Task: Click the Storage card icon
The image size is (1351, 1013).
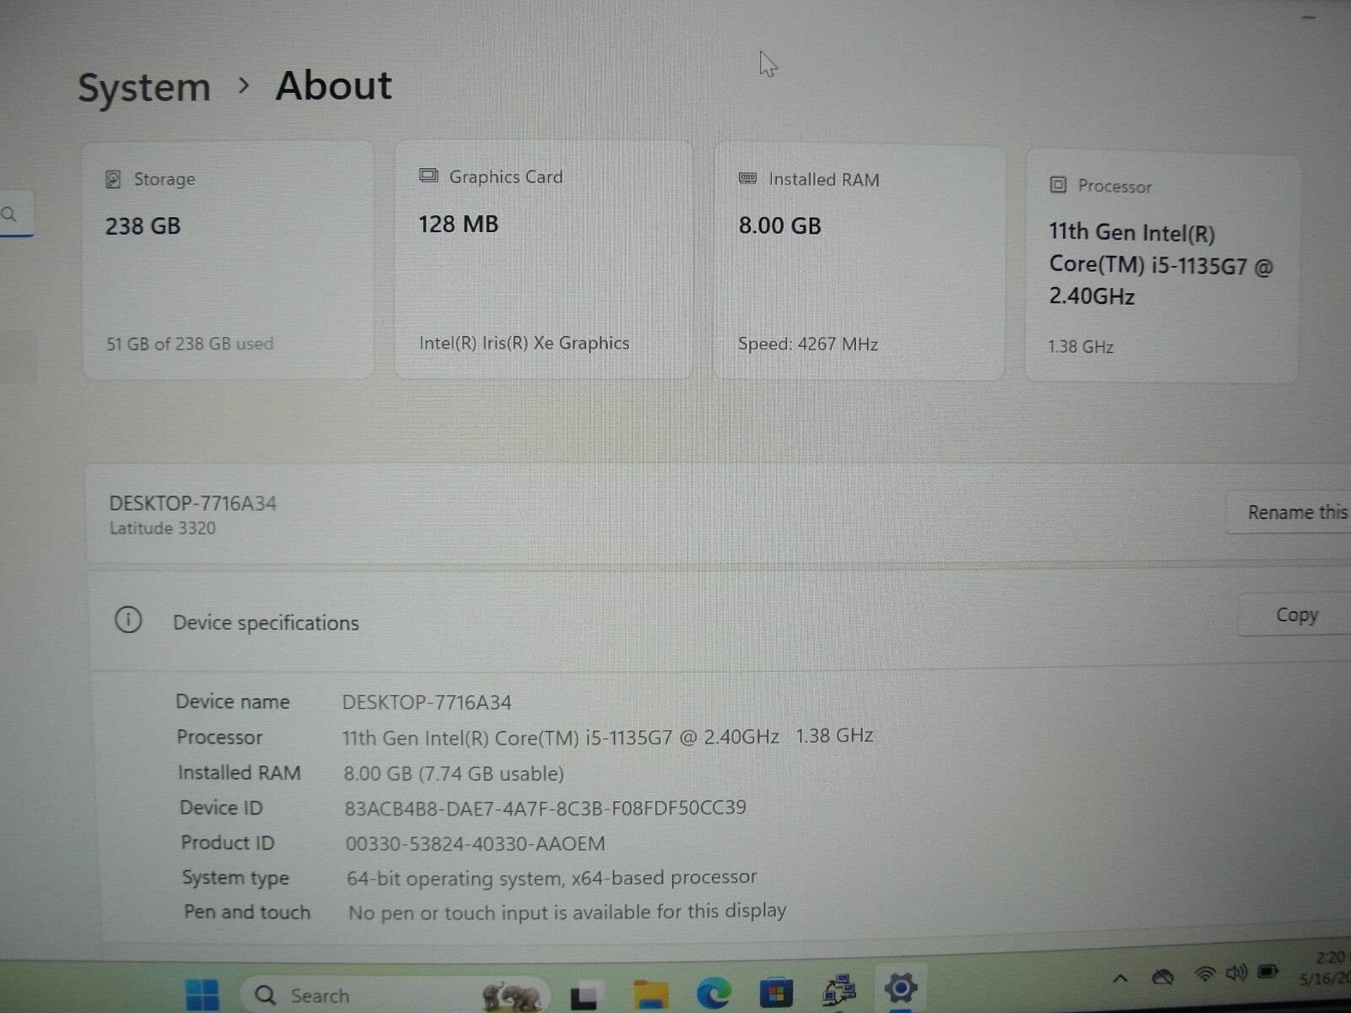Action: coord(112,179)
